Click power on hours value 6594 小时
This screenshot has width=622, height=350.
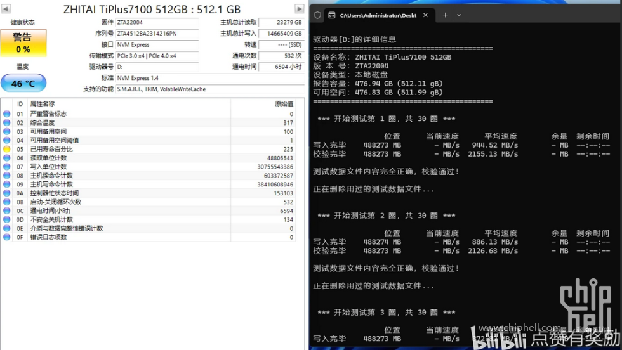(281, 67)
